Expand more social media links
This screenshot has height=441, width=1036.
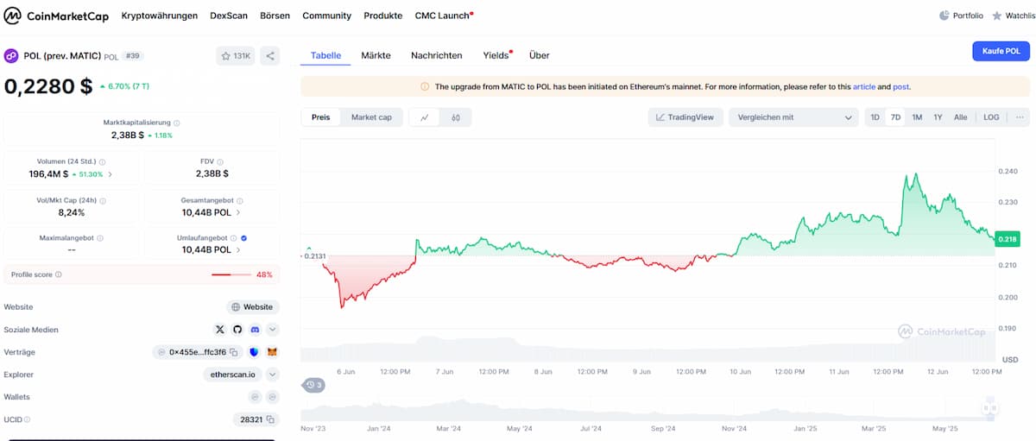[273, 330]
